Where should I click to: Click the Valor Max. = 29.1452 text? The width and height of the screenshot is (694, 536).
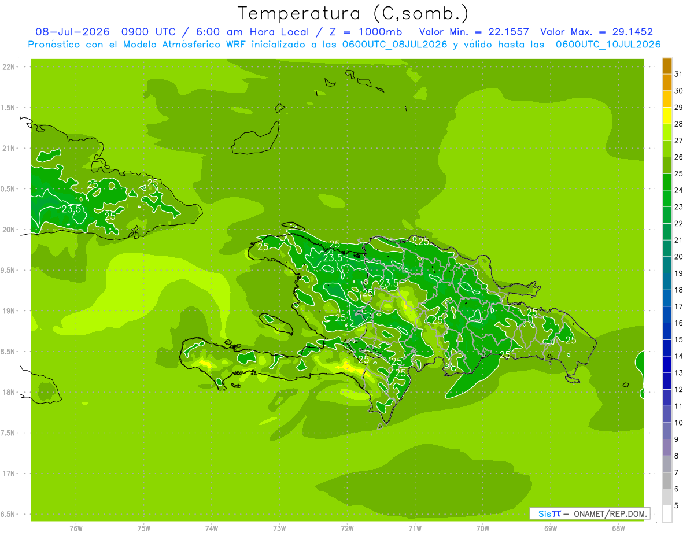tap(596, 32)
